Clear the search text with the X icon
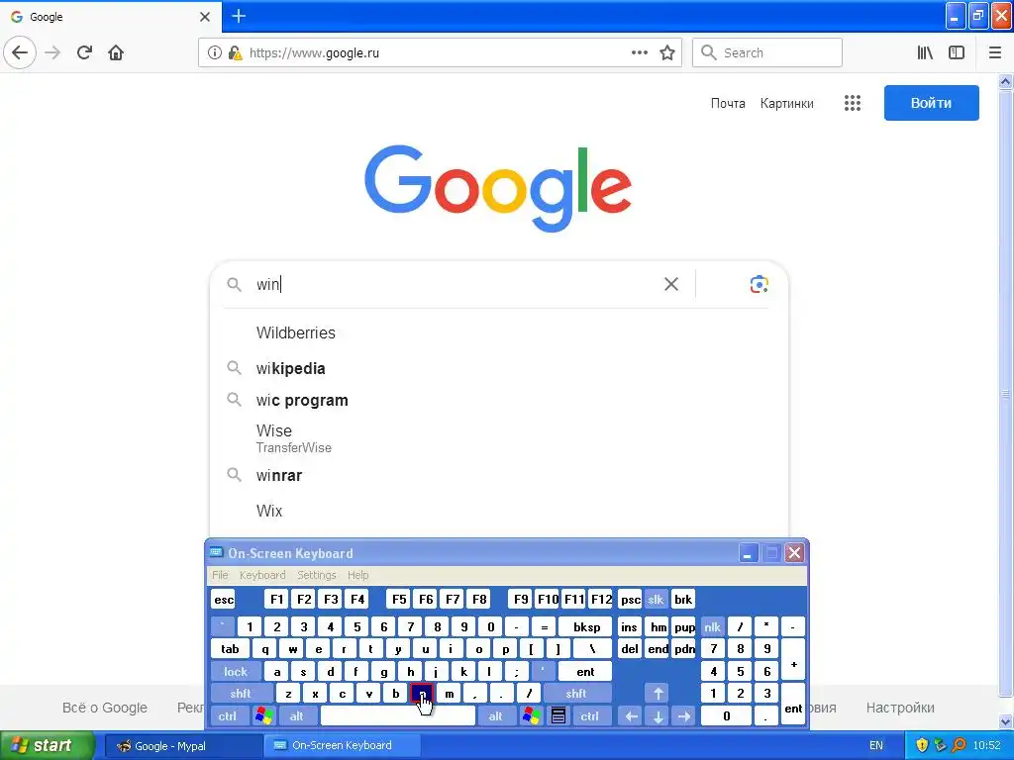The height and width of the screenshot is (760, 1014). coord(671,284)
